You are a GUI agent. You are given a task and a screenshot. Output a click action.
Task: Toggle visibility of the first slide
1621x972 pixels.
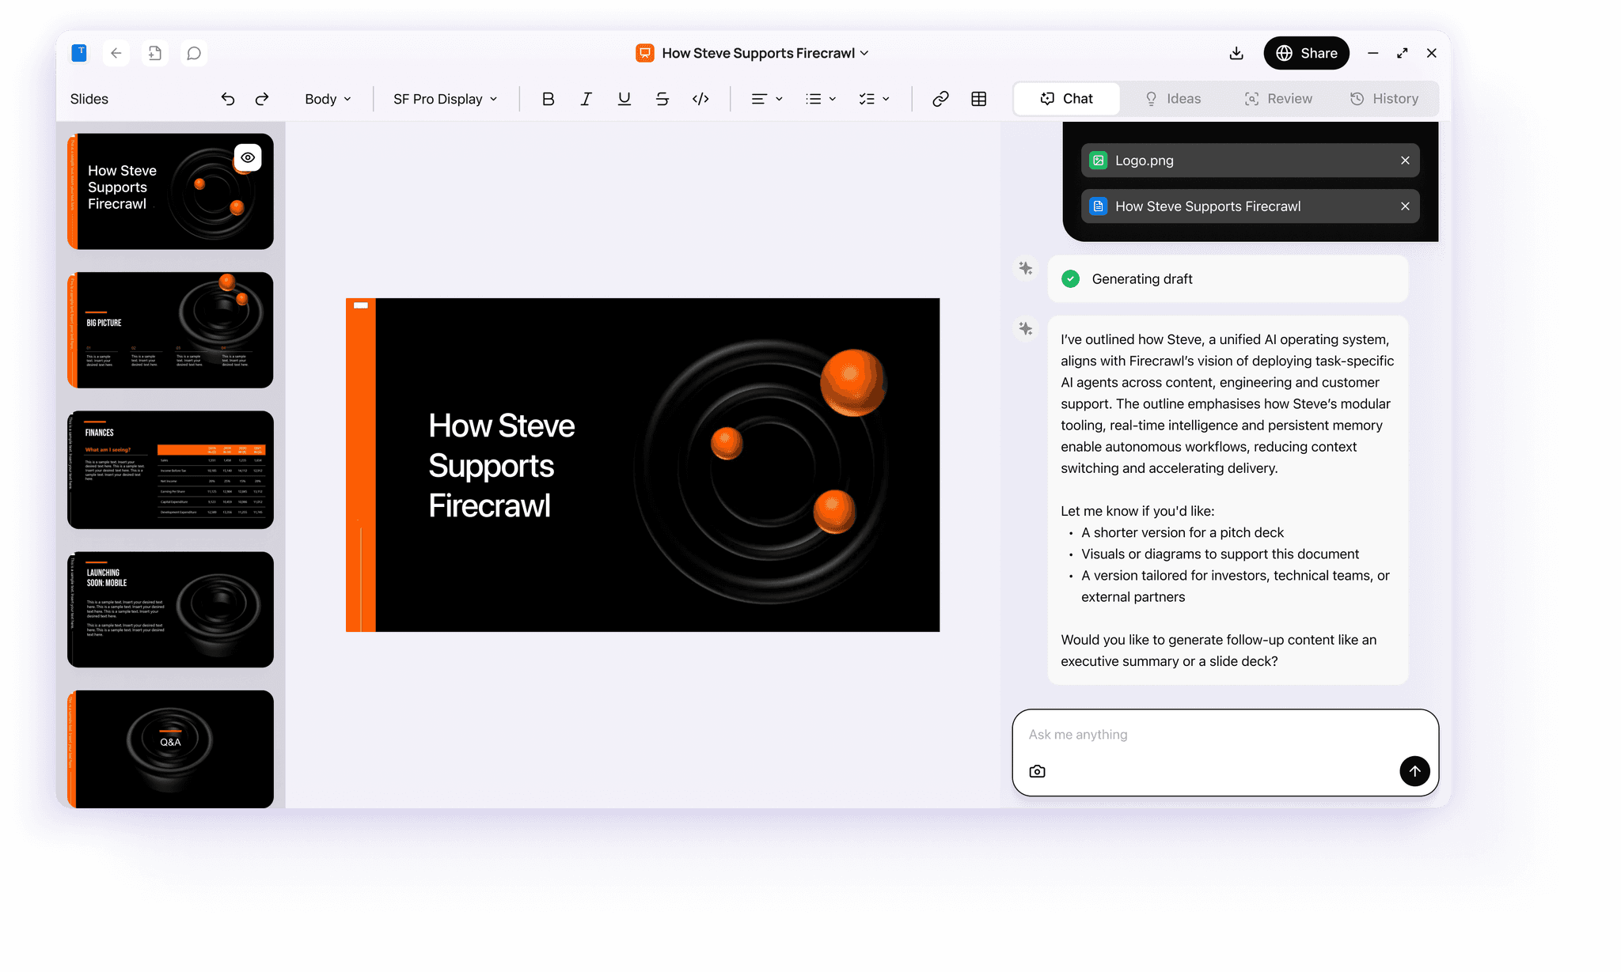(x=248, y=157)
